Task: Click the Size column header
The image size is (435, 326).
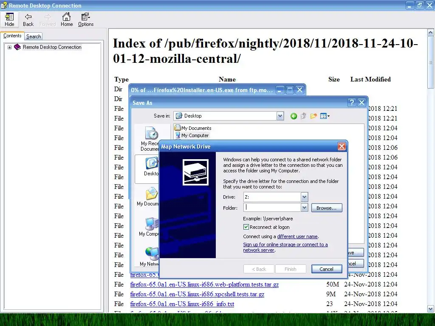Action: (334, 79)
